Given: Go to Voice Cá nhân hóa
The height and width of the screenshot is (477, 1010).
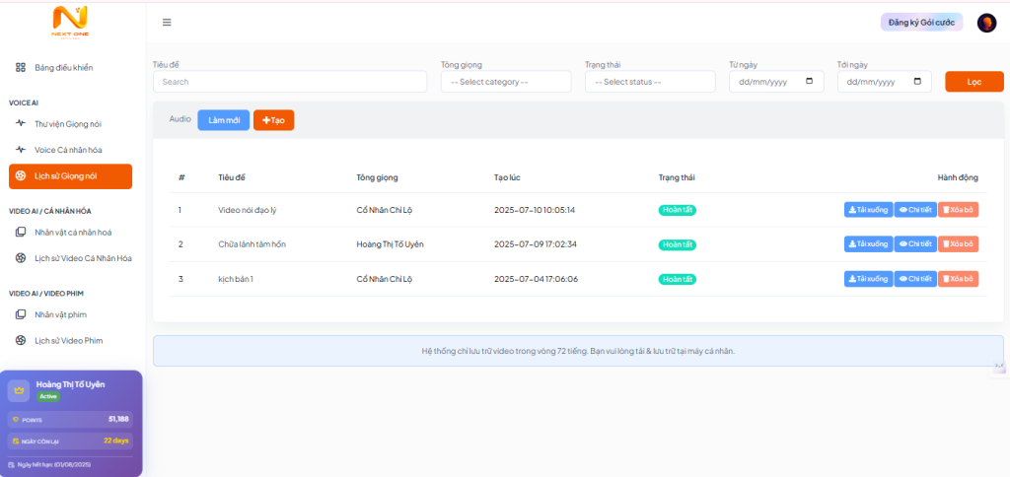Looking at the screenshot, I should (x=67, y=150).
